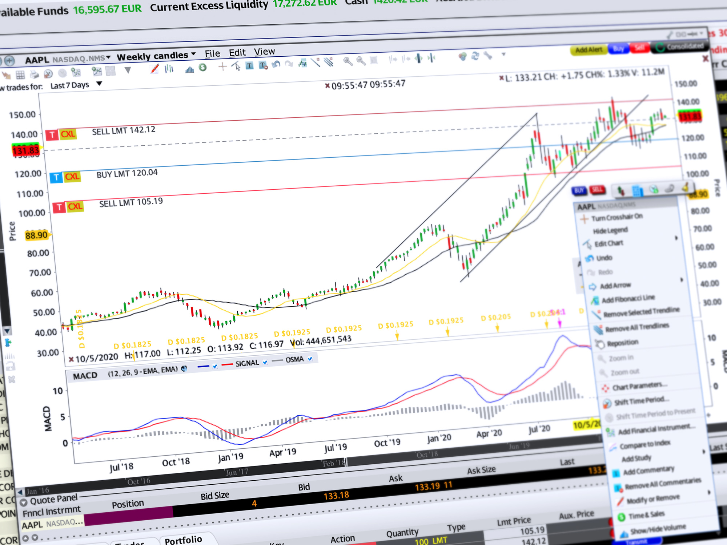Click the refresh arrows toolbar icon
The image size is (727, 545).
click(x=475, y=56)
